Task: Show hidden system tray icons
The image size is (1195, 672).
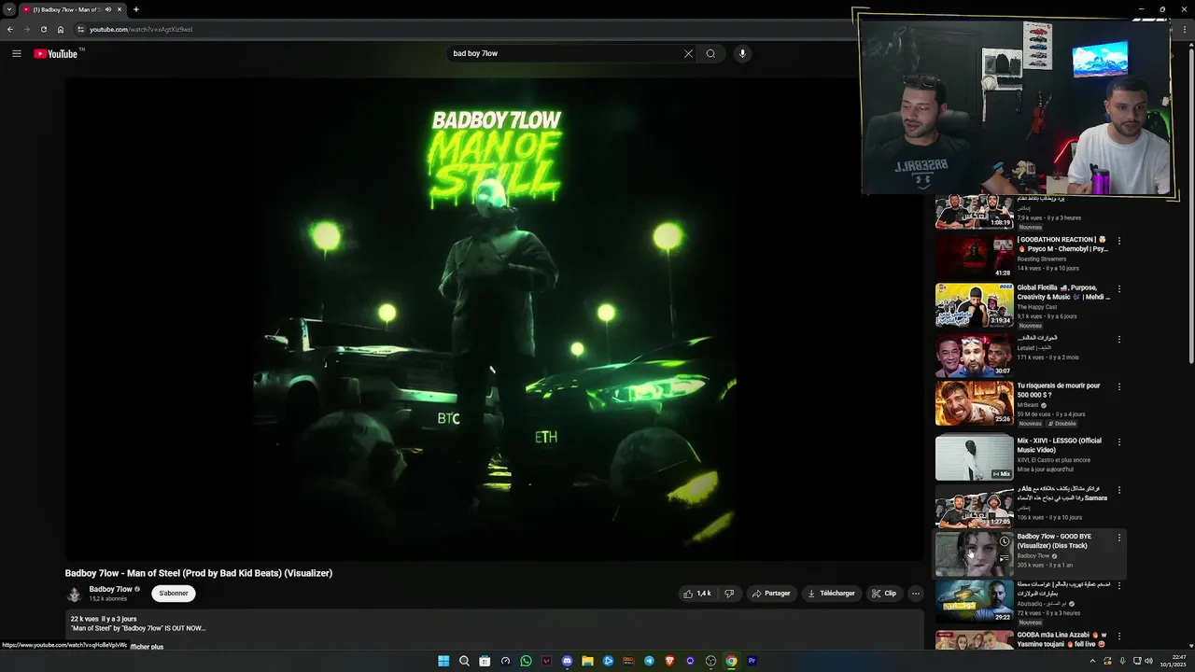Action: pos(1093,661)
